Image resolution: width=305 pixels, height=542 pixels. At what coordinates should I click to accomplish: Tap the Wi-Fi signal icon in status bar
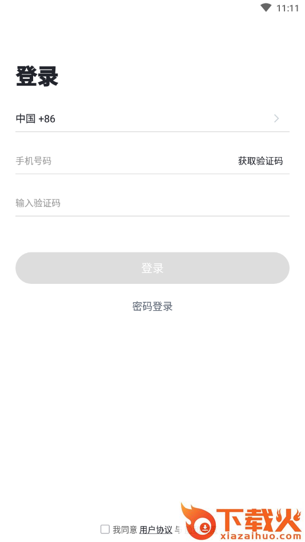click(266, 7)
